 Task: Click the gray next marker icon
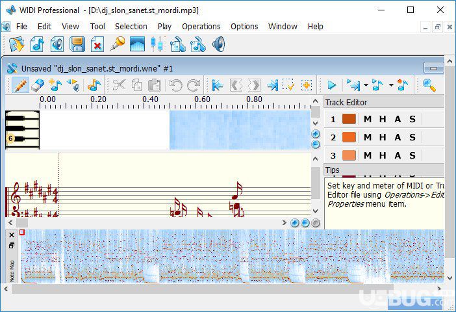pyautogui.click(x=254, y=85)
